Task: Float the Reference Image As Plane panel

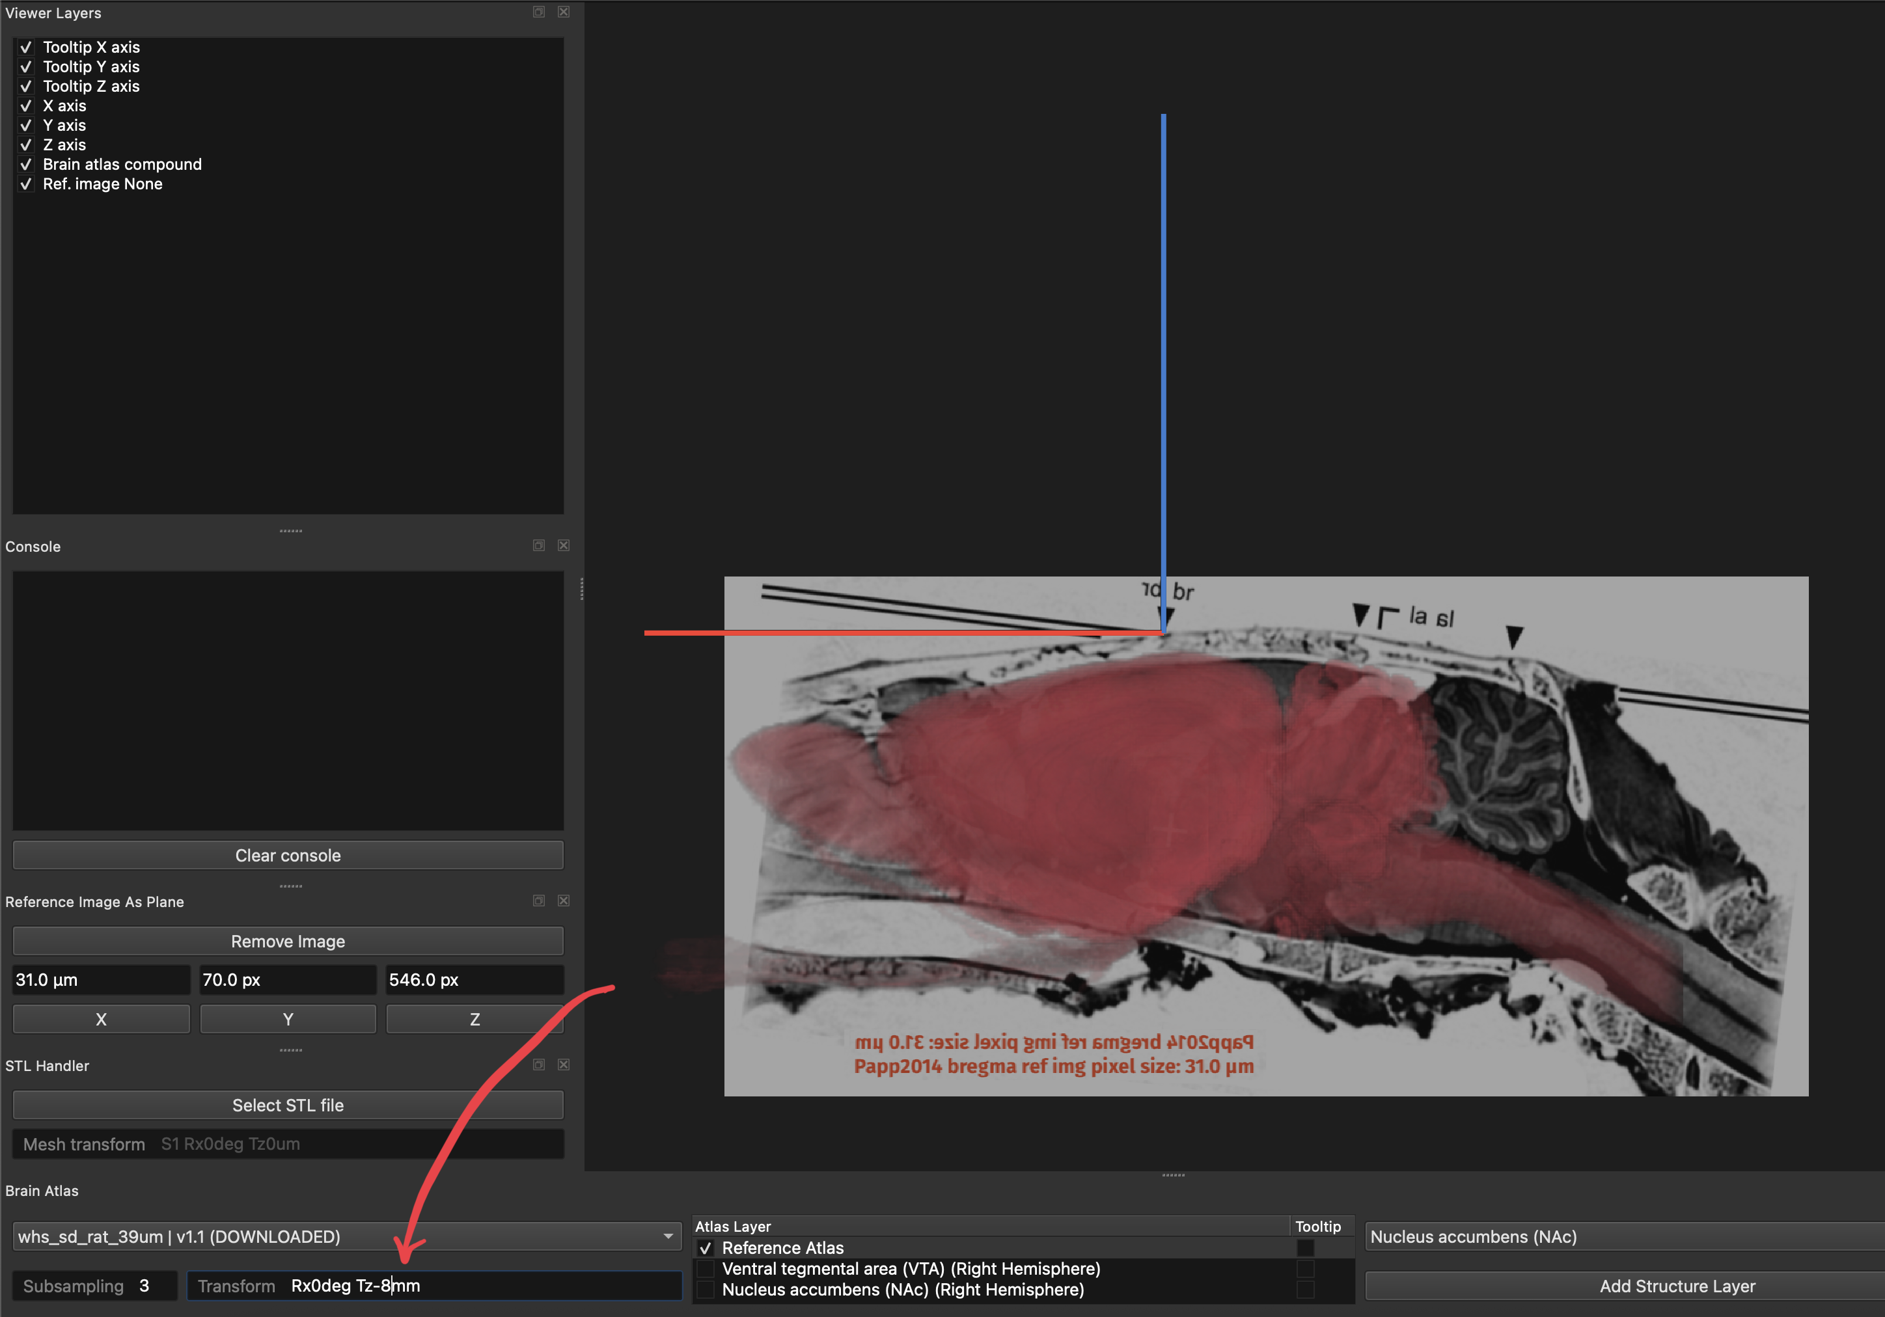Action: (538, 901)
